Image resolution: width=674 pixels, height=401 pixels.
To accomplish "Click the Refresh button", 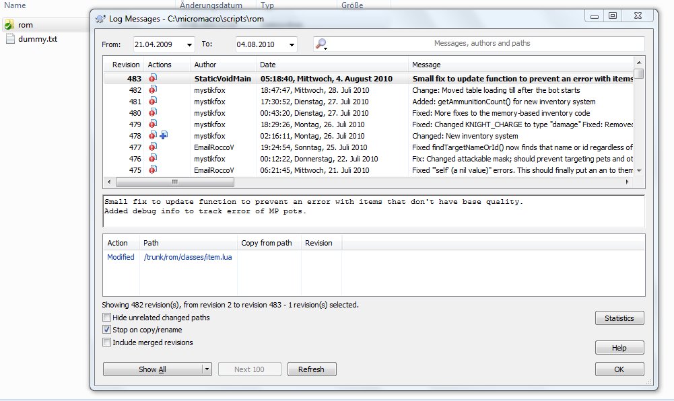I will 312,369.
